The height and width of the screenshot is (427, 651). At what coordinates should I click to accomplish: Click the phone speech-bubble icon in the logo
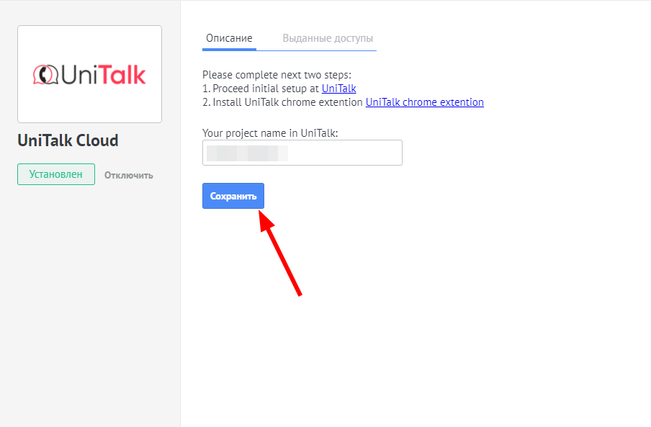click(x=45, y=74)
